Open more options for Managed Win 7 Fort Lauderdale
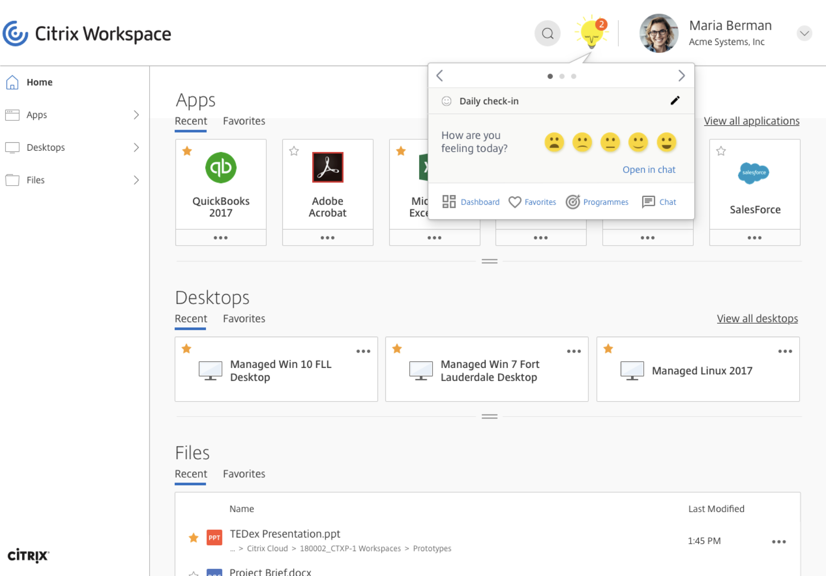Image resolution: width=826 pixels, height=576 pixels. pos(574,351)
